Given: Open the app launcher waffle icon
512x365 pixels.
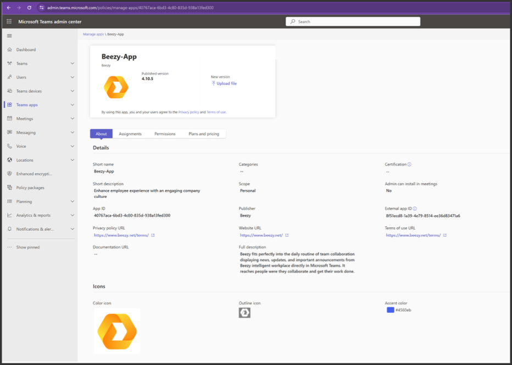Looking at the screenshot, I should [x=9, y=21].
